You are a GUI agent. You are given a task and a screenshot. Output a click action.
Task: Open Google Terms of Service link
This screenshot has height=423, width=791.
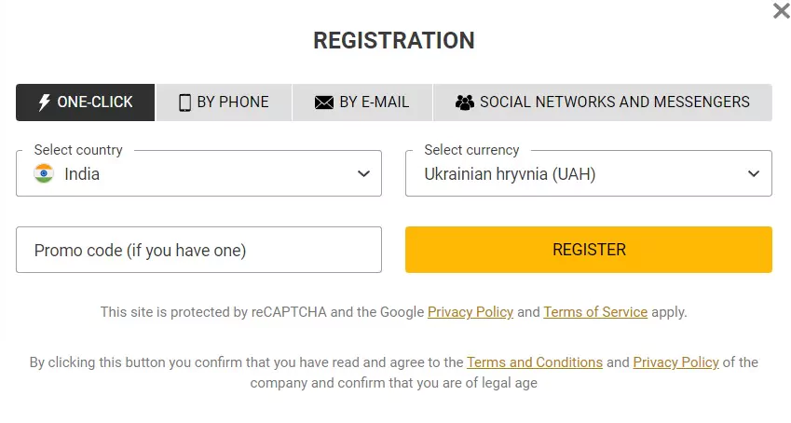coord(595,312)
